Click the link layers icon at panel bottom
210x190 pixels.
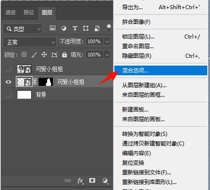pos(68,181)
